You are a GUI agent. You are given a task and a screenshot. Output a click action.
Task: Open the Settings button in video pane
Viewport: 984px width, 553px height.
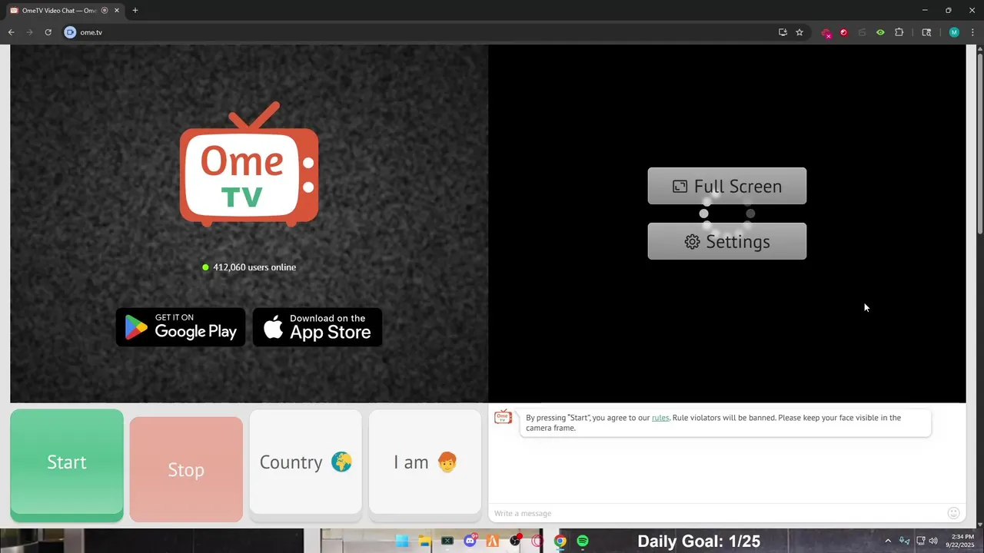click(x=727, y=241)
